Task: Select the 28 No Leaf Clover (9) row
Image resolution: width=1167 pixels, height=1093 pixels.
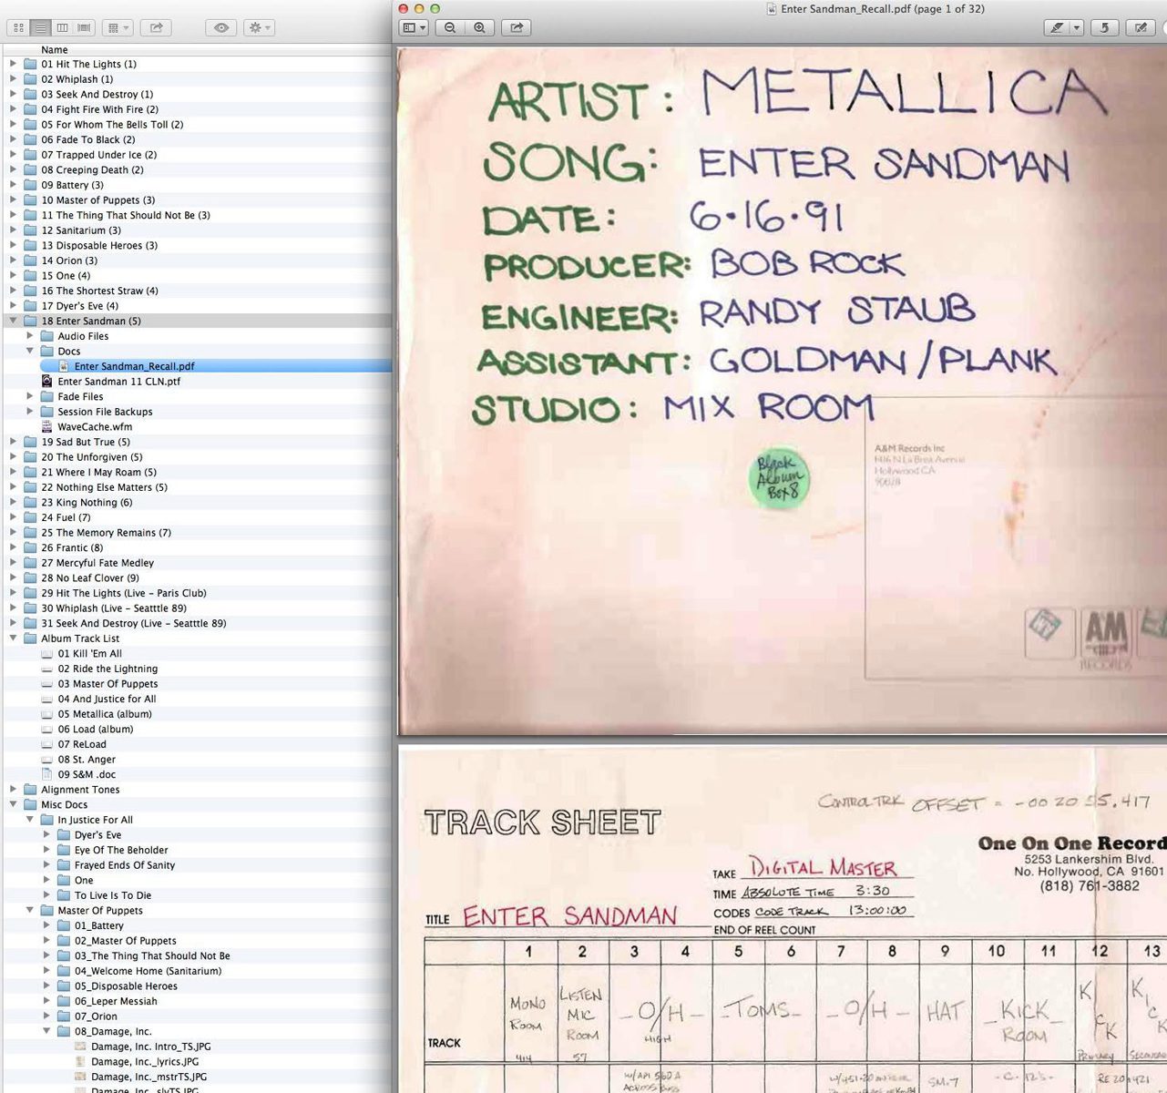Action: point(198,578)
